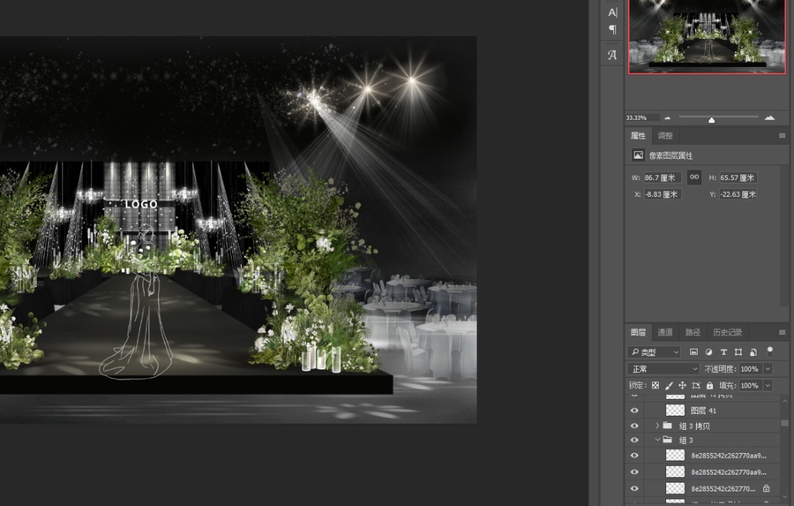The width and height of the screenshot is (794, 506).
Task: Filter layers by adjustment layers icon
Action: click(x=708, y=351)
